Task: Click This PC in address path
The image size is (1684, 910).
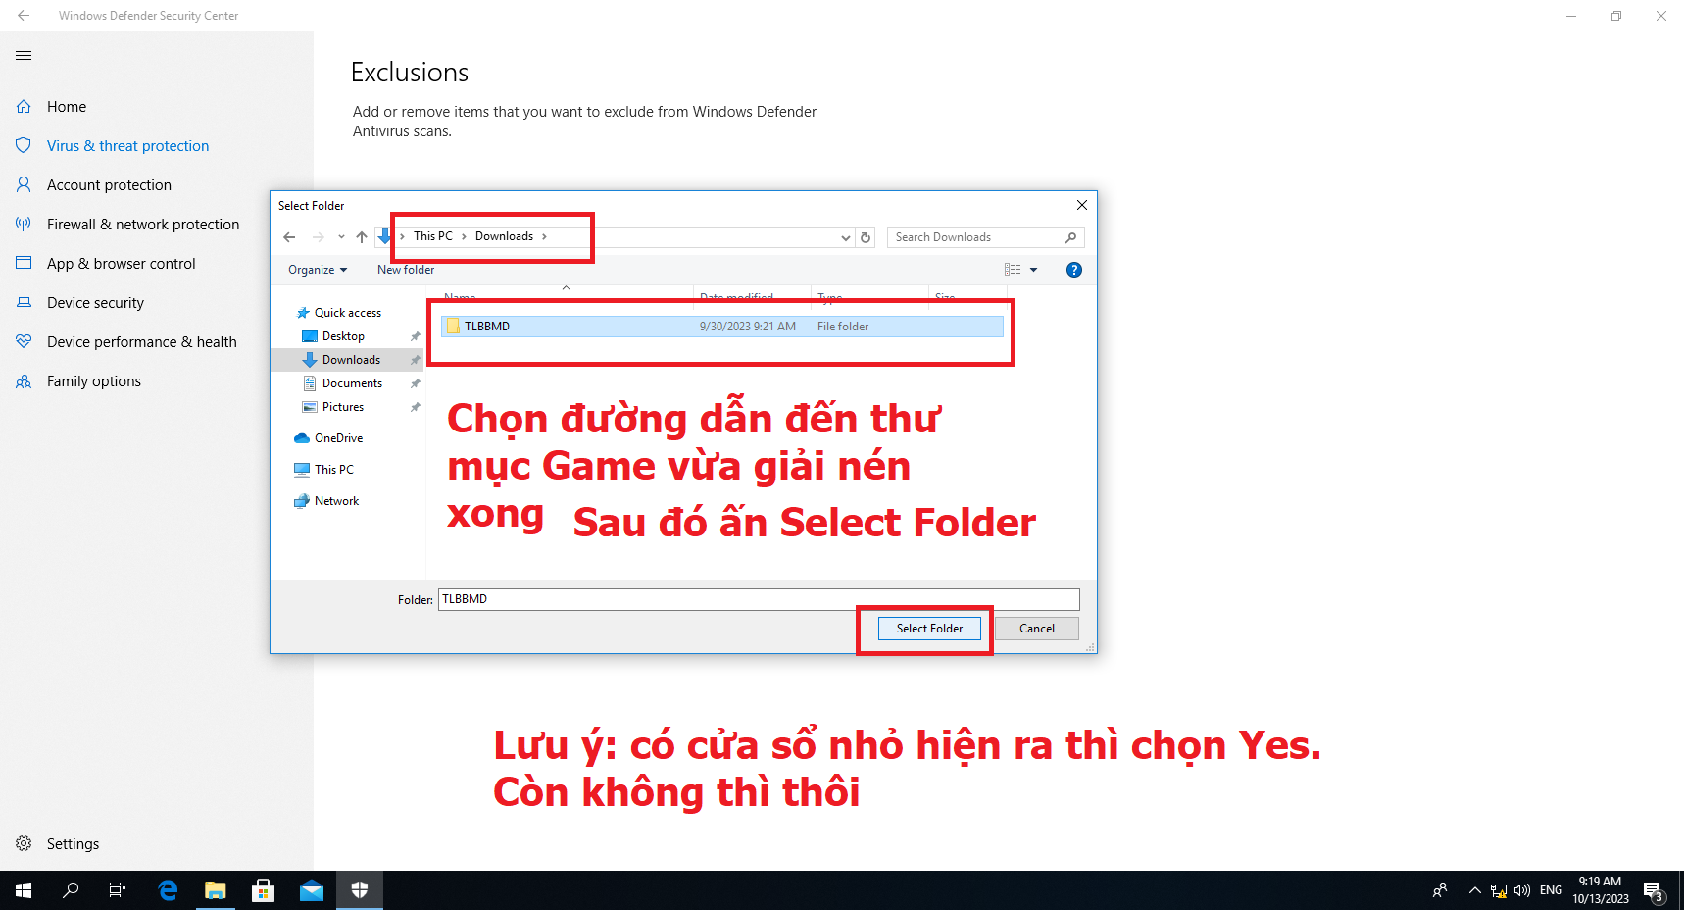Action: coord(433,236)
